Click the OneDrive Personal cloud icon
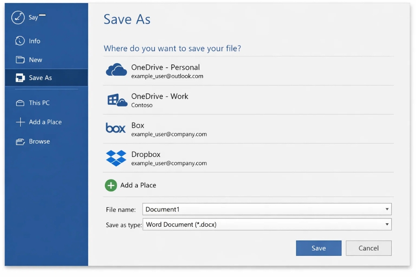This screenshot has width=416, height=277. pos(116,71)
